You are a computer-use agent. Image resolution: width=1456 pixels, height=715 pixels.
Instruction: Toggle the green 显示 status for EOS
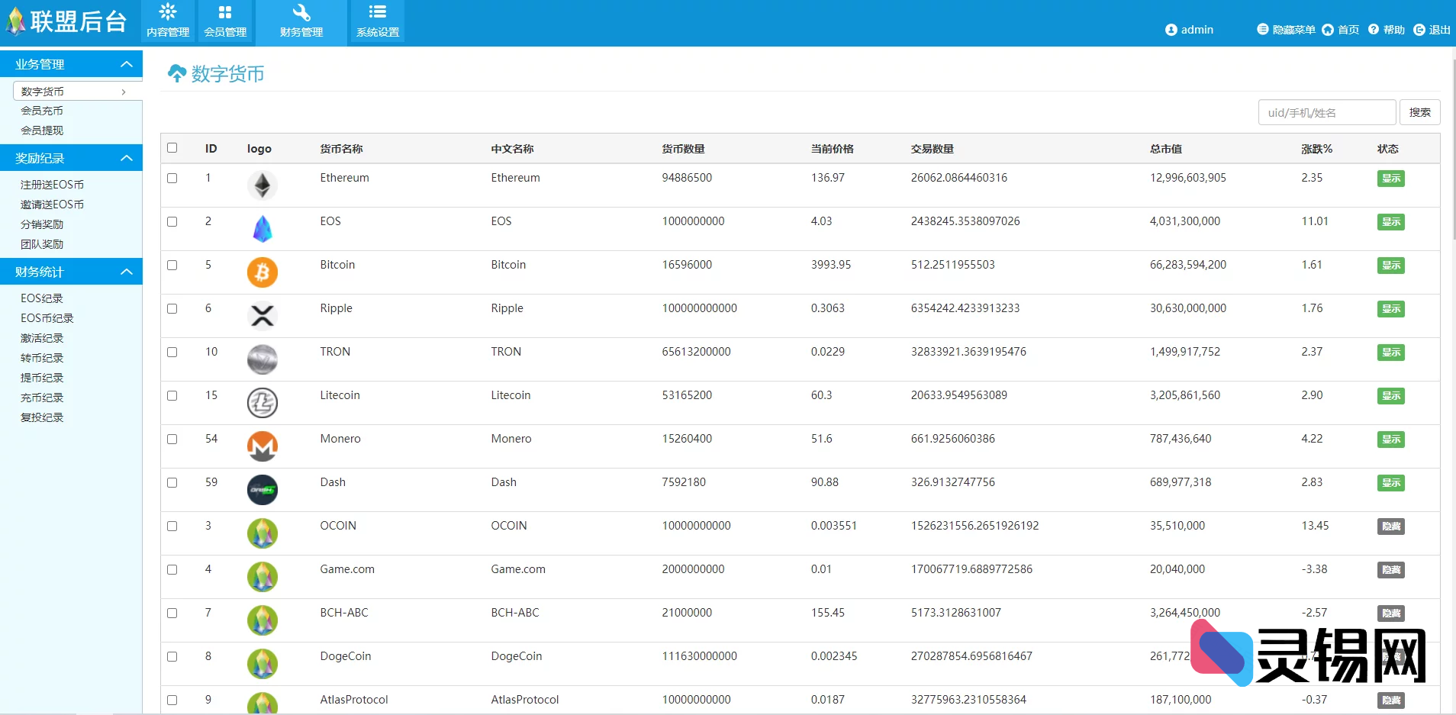pos(1390,222)
